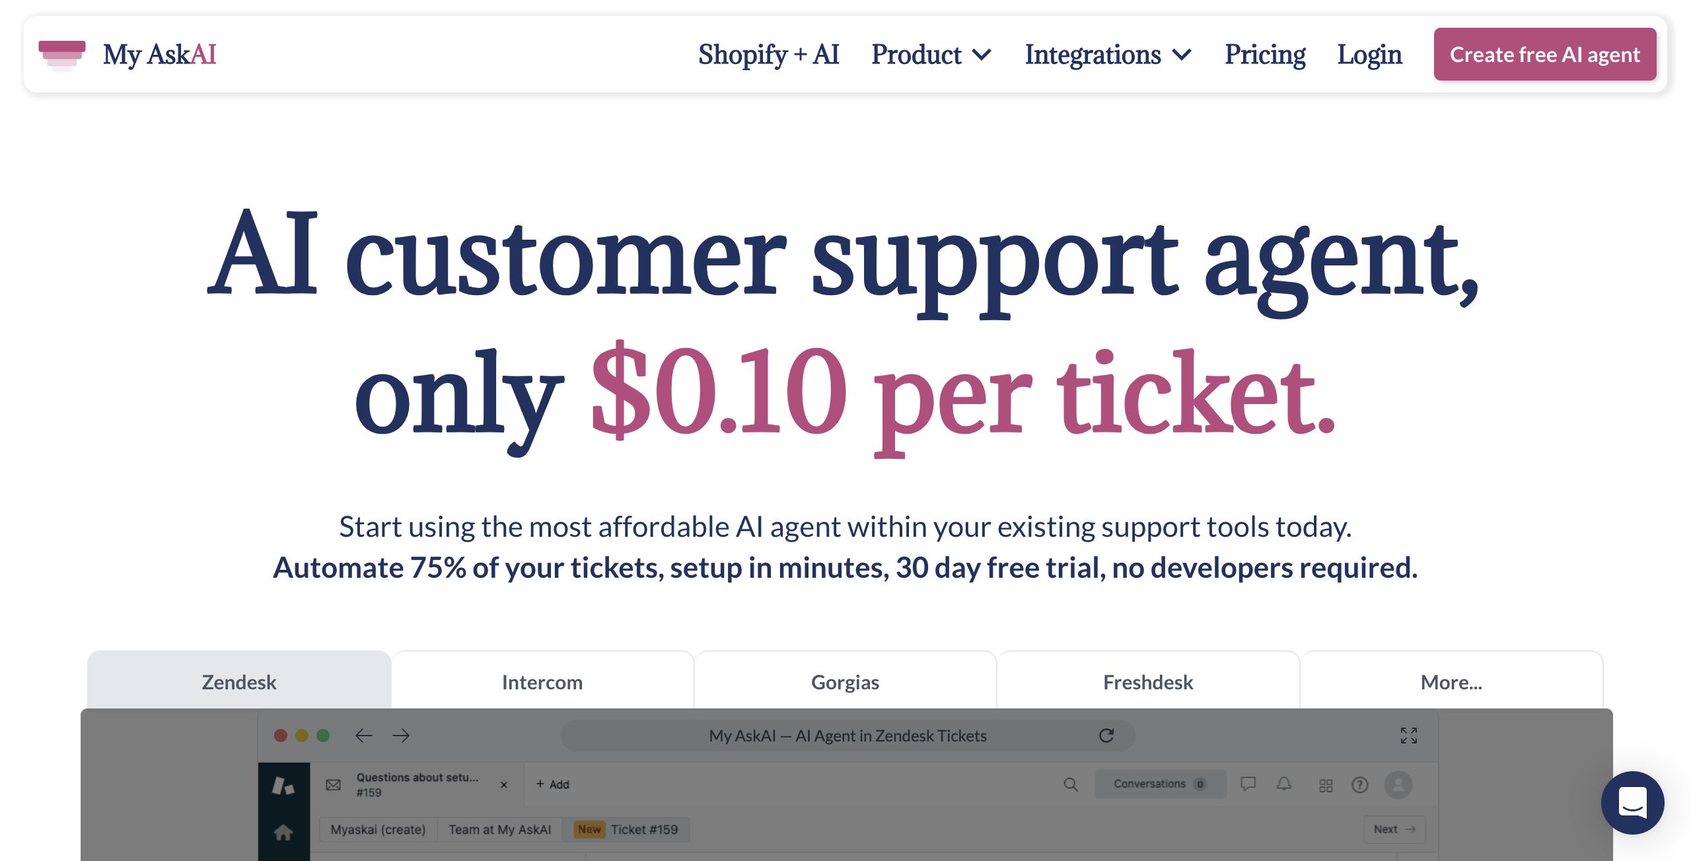Expand demo to fullscreen view
Screen dimensions: 1691x861
(1408, 736)
